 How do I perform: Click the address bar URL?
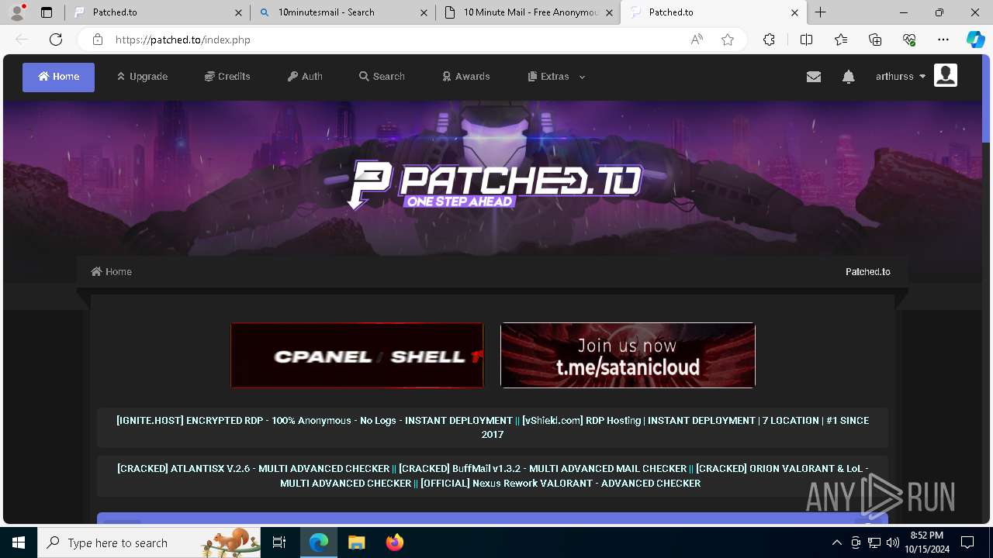click(183, 40)
